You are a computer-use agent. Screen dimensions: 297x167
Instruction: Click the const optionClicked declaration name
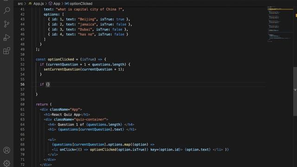click(x=61, y=59)
